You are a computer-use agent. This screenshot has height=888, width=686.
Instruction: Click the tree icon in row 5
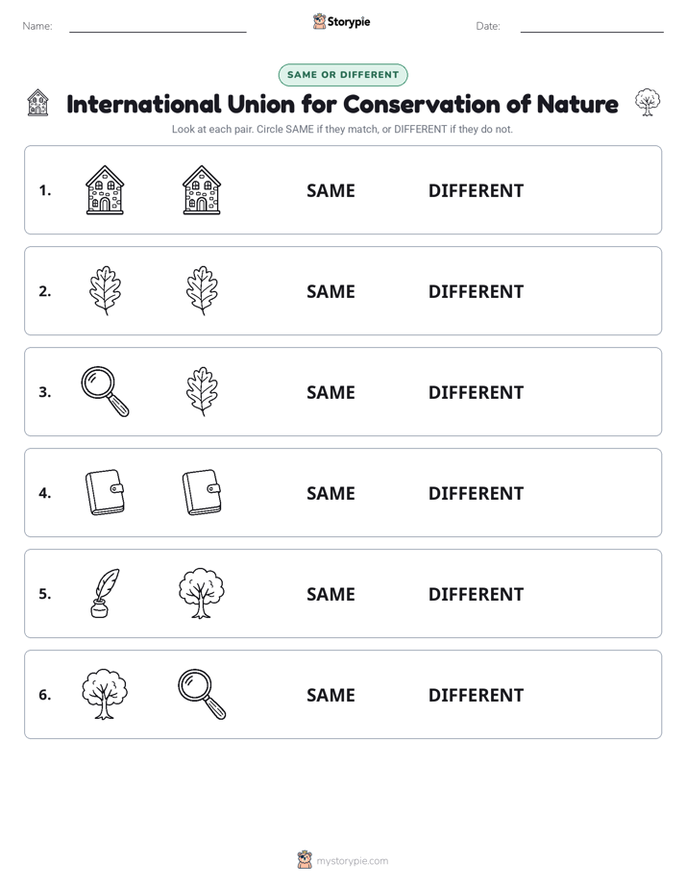point(202,593)
